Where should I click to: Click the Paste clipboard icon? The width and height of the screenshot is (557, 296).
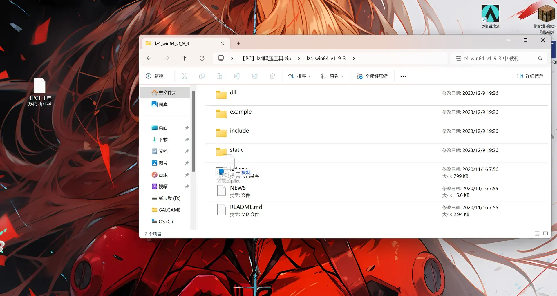pos(220,76)
